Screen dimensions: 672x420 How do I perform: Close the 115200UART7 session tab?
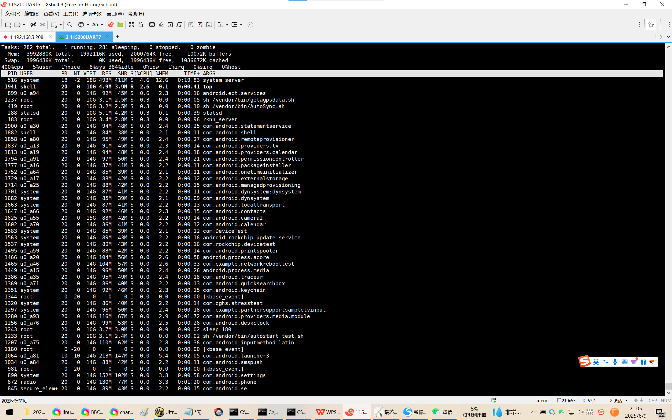(107, 37)
